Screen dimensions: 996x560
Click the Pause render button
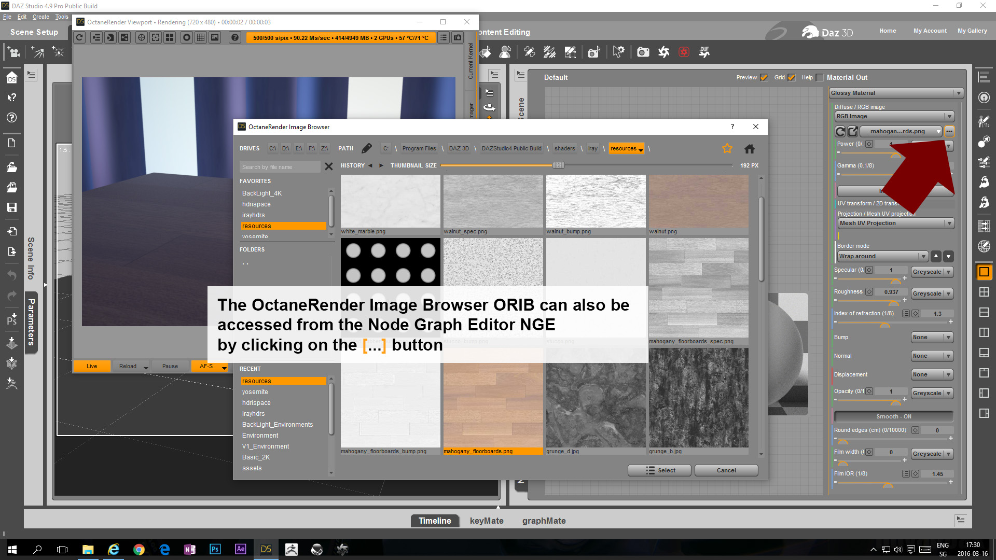click(170, 366)
